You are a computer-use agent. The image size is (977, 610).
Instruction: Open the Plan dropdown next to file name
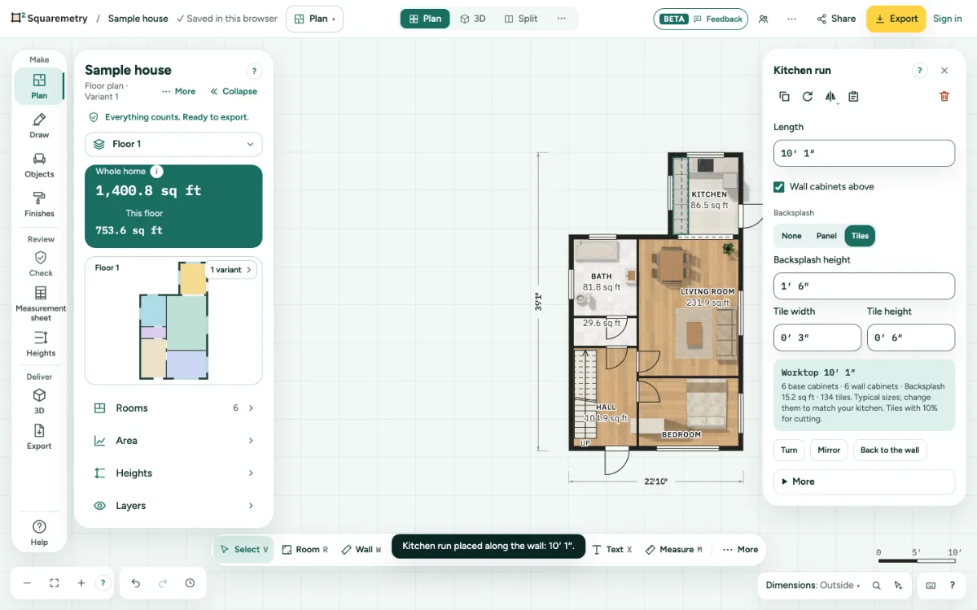pos(314,19)
